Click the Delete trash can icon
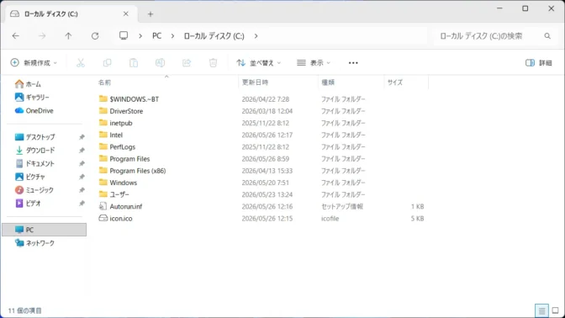This screenshot has height=318, width=565. pos(213,63)
